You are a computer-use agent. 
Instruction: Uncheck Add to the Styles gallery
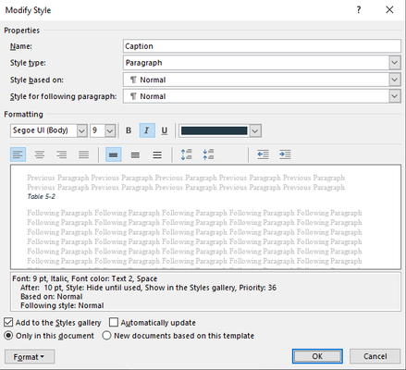[8, 323]
